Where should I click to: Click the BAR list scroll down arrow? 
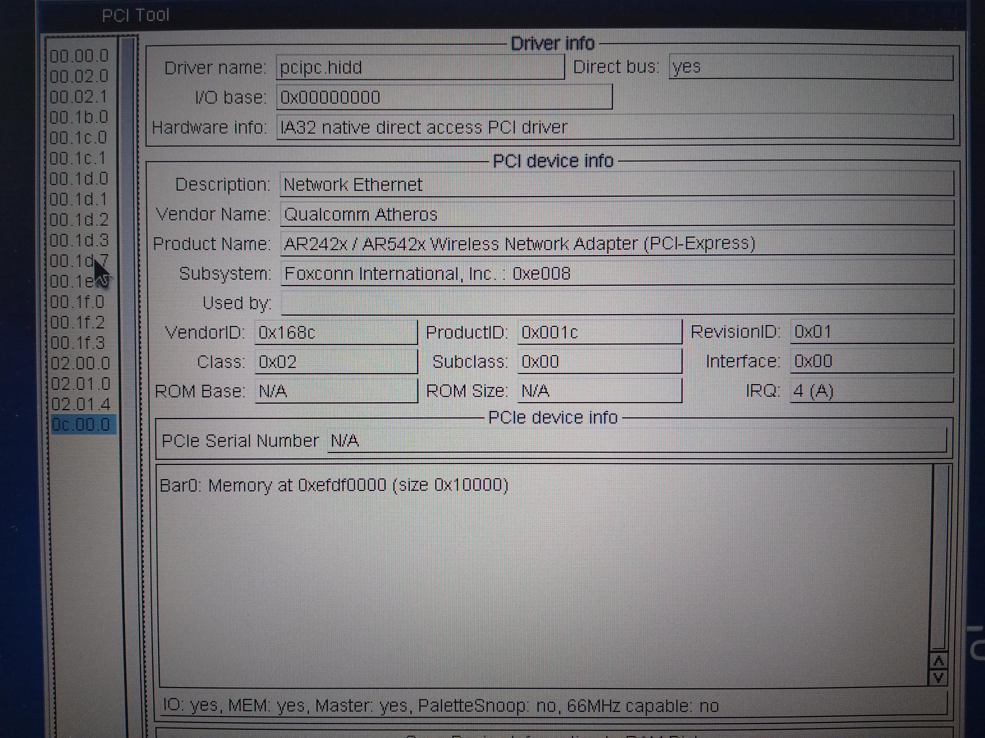(938, 677)
